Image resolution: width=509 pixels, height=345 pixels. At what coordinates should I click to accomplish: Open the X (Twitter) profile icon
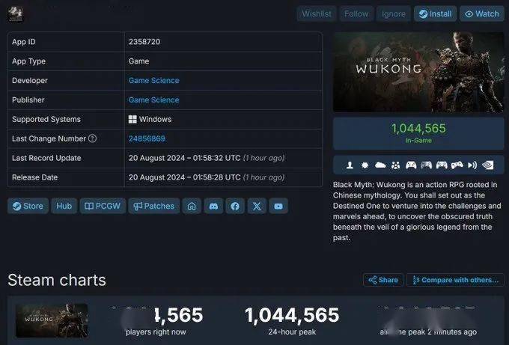coord(257,206)
